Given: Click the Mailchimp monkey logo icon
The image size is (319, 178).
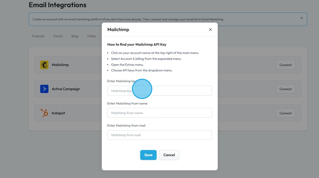Looking at the screenshot, I should click(x=44, y=65).
